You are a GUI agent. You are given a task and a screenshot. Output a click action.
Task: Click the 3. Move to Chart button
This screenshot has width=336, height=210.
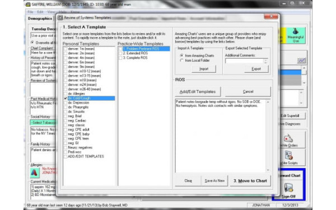click(x=250, y=181)
